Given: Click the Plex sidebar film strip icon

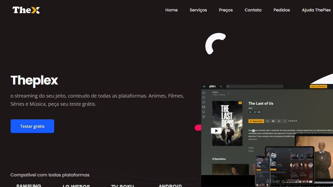Looking at the screenshot, I should pyautogui.click(x=204, y=107).
